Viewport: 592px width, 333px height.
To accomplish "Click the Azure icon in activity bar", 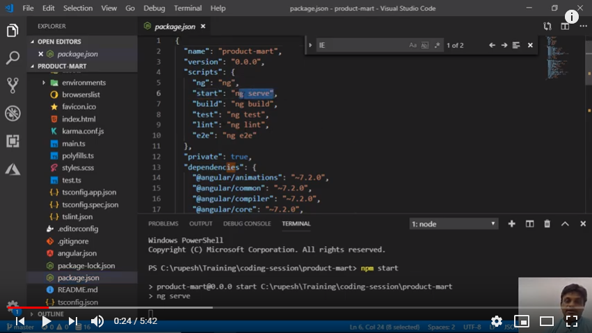I will point(13,169).
